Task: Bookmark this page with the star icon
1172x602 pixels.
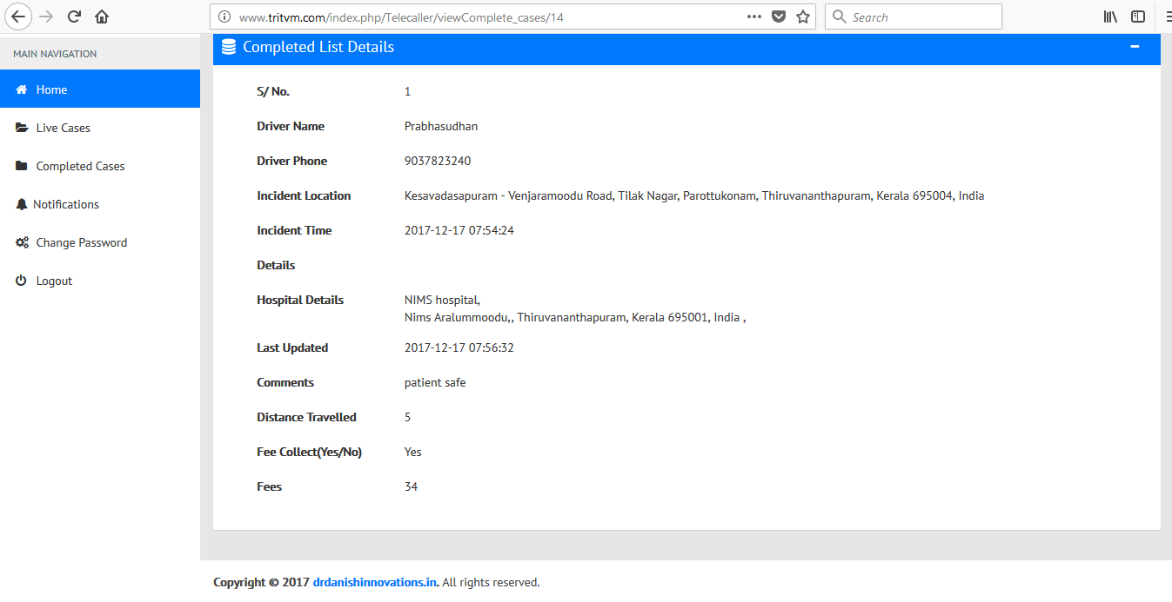Action: pos(803,17)
